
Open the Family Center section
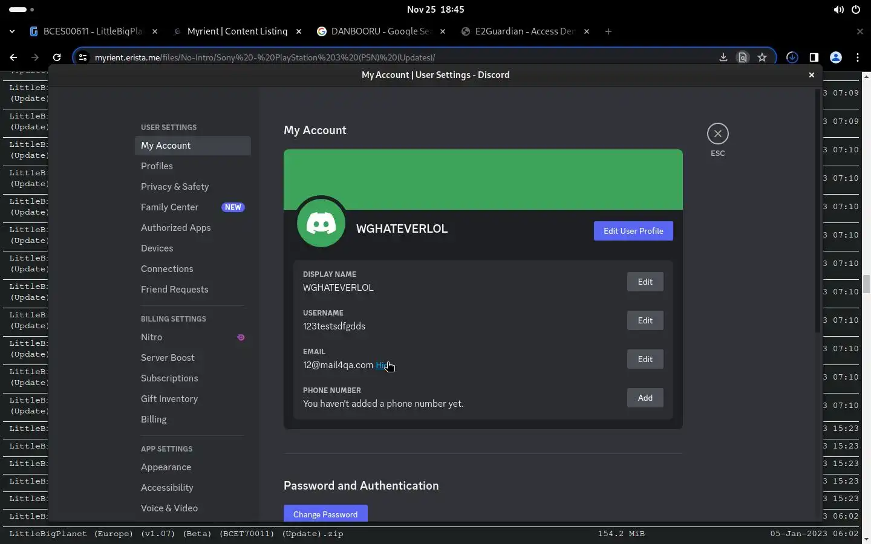coord(192,207)
